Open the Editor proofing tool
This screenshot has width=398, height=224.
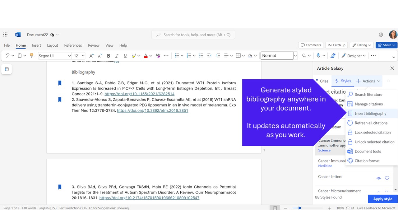point(333,56)
